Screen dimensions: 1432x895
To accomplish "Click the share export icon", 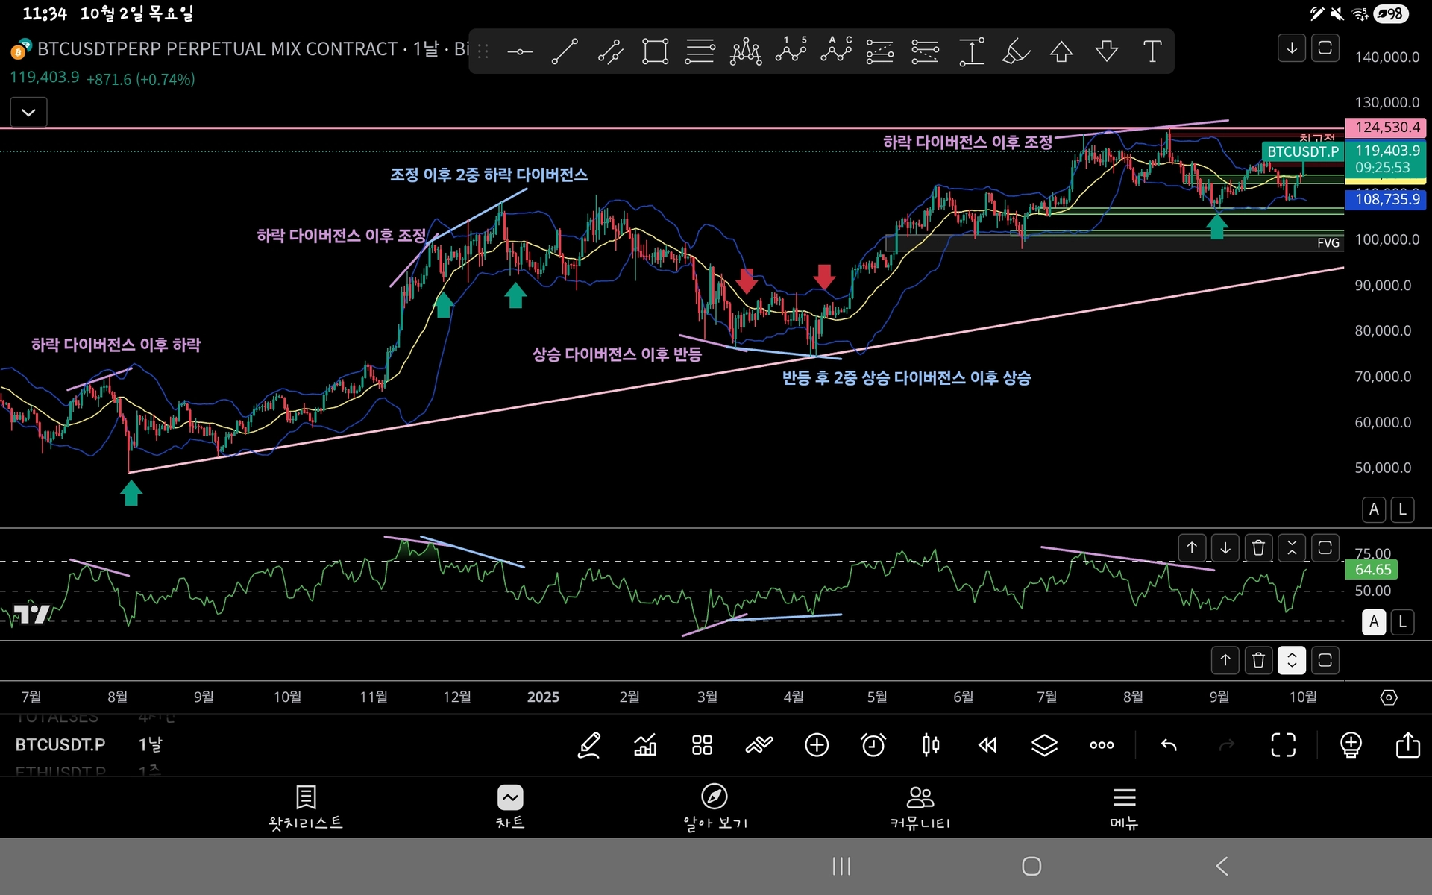I will point(1407,744).
